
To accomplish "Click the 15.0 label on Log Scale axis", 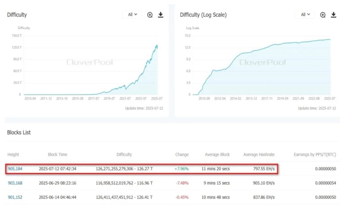I will point(188,36).
